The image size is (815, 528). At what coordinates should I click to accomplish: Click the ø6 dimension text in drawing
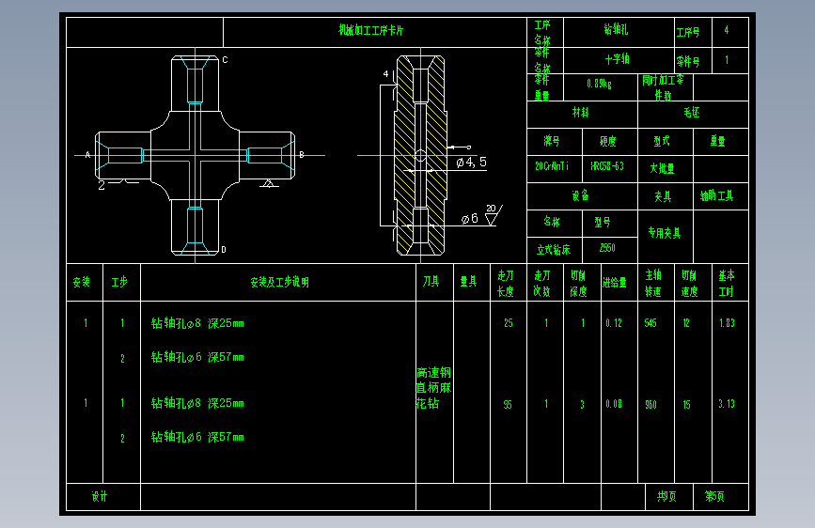[469, 219]
